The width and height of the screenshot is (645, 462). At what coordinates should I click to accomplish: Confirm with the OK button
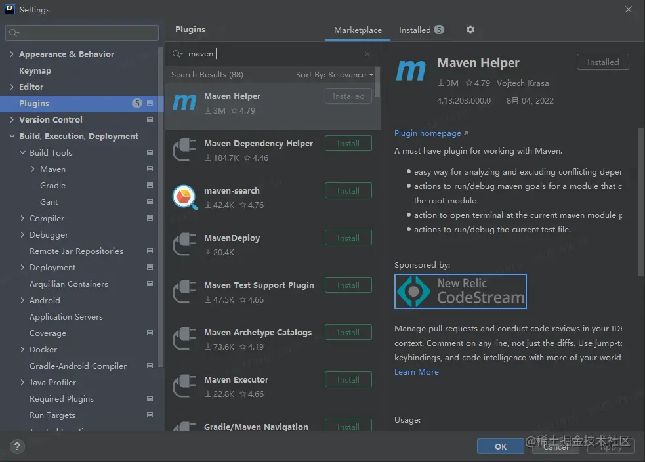click(x=500, y=446)
